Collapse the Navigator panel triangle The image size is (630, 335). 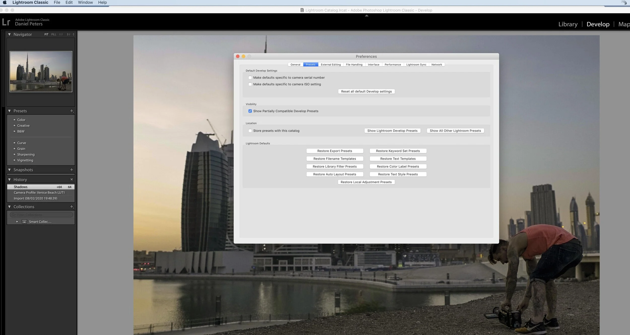point(9,35)
